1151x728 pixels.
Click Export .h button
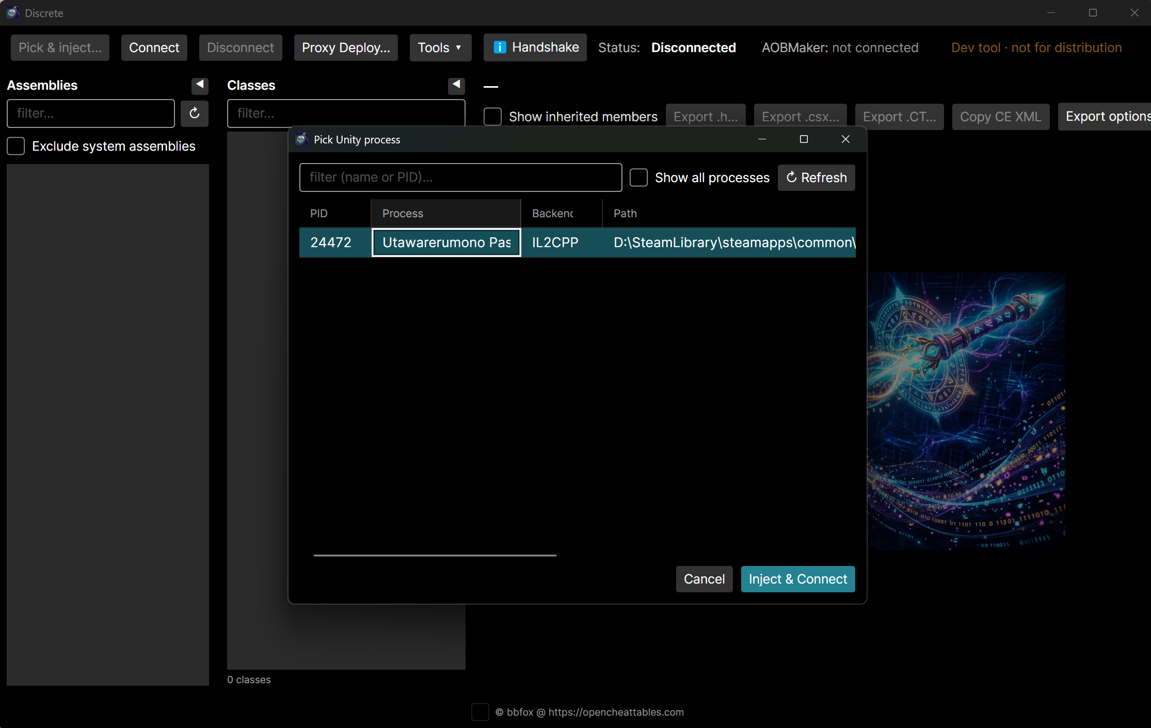click(706, 117)
